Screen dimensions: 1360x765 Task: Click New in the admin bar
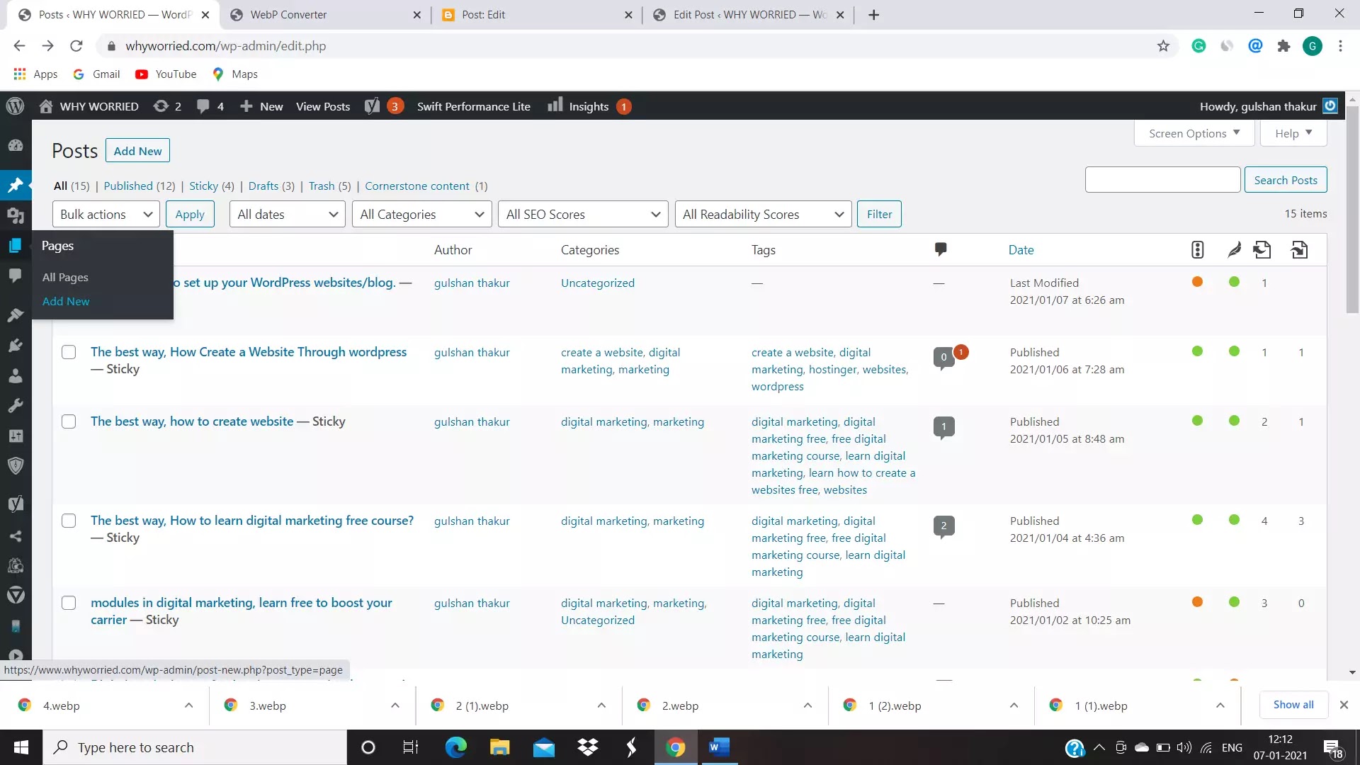[261, 106]
